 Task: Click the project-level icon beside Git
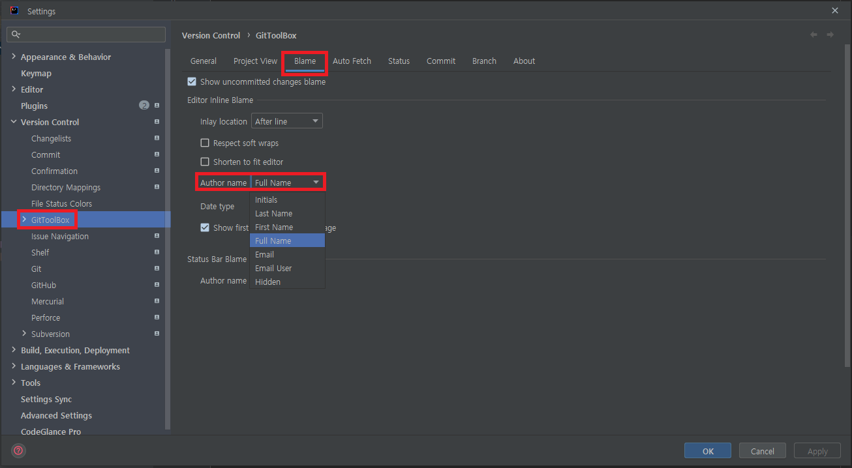(x=157, y=269)
